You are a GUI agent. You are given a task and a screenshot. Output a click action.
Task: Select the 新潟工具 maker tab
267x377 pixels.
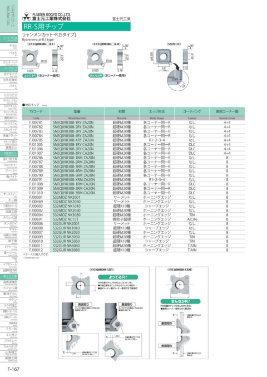[9, 359]
